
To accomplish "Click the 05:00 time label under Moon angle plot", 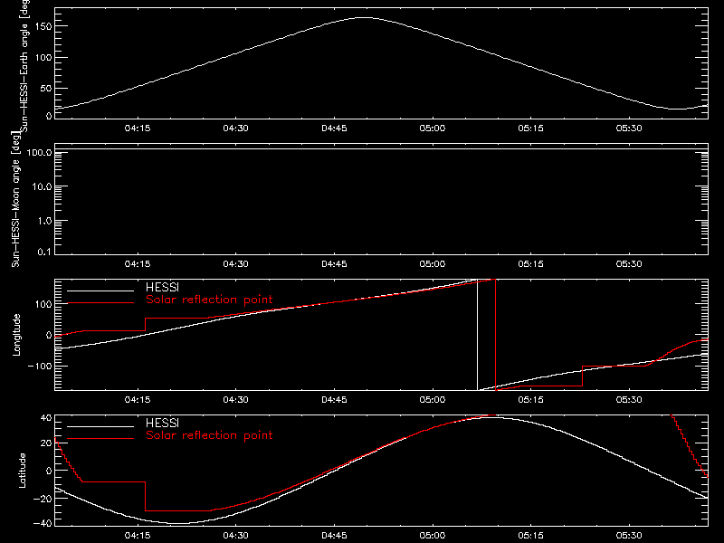I will click(x=433, y=264).
